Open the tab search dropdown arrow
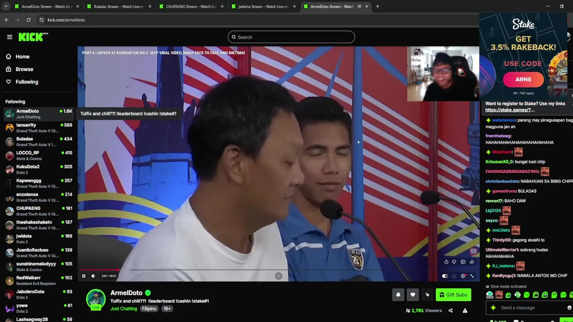This screenshot has width=573, height=322. click(x=6, y=7)
